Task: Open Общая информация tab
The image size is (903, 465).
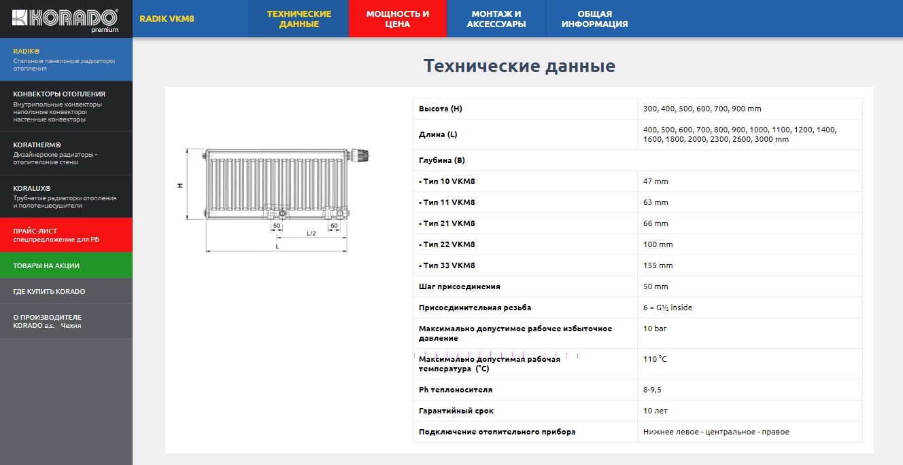Action: 595,19
